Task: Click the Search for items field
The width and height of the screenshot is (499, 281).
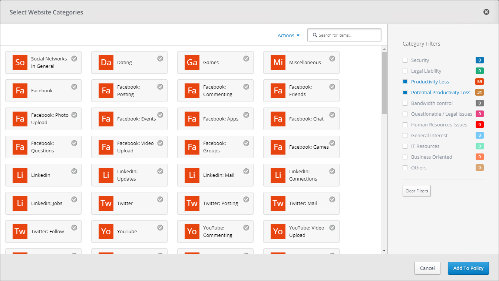Action: [x=344, y=35]
